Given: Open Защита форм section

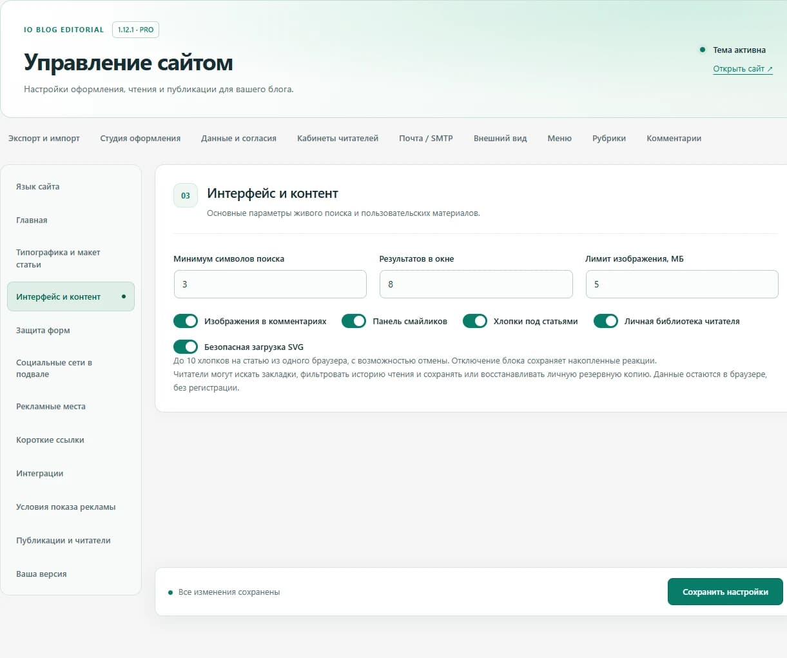Looking at the screenshot, I should point(71,330).
